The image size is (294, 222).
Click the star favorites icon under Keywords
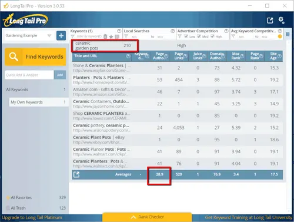coord(111,37)
